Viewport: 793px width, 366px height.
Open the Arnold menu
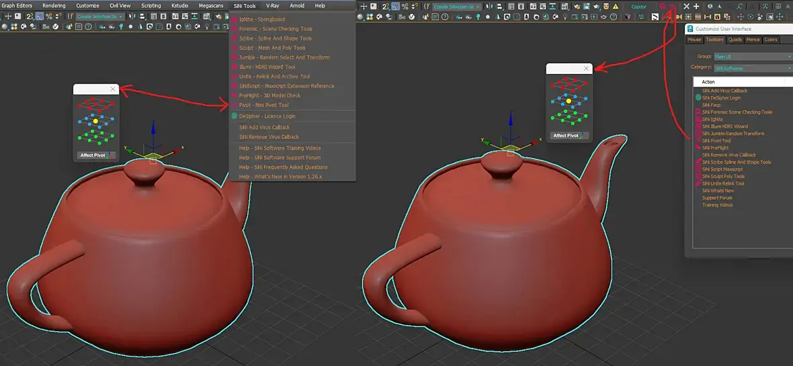(297, 5)
